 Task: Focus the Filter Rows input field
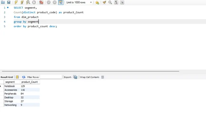(51, 77)
